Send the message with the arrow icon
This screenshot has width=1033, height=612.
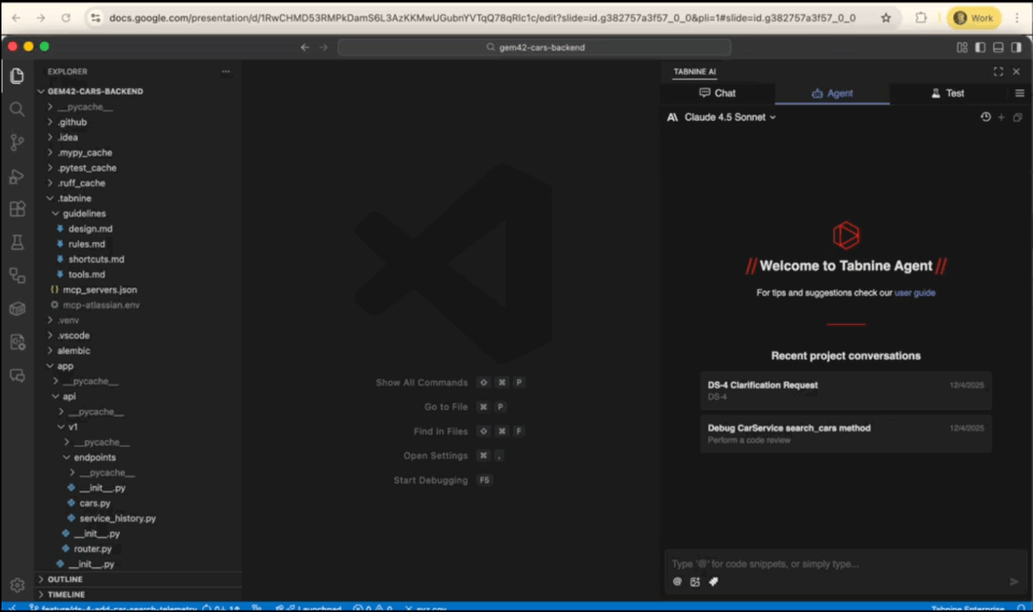tap(1014, 582)
